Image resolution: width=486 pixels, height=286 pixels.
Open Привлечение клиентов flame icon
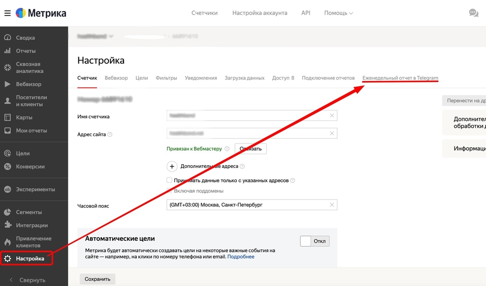click(7, 242)
